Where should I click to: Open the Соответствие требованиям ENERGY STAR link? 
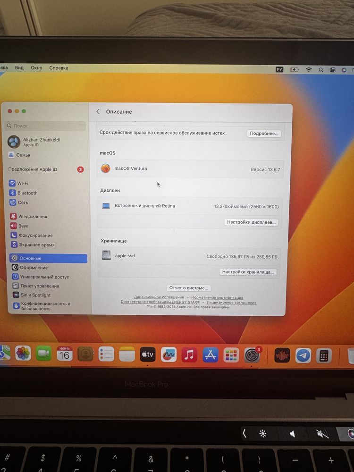(x=160, y=302)
